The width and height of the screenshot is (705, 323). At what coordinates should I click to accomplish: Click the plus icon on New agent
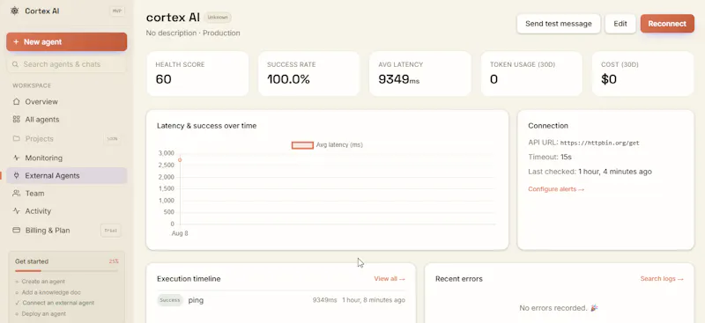coord(16,41)
